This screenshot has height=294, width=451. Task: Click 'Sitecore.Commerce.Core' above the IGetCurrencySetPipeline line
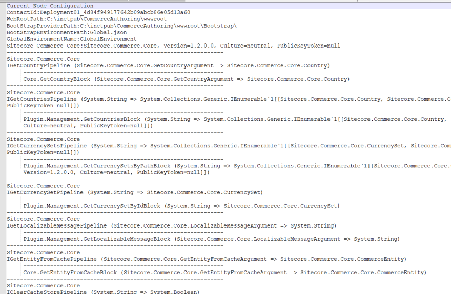(x=43, y=186)
